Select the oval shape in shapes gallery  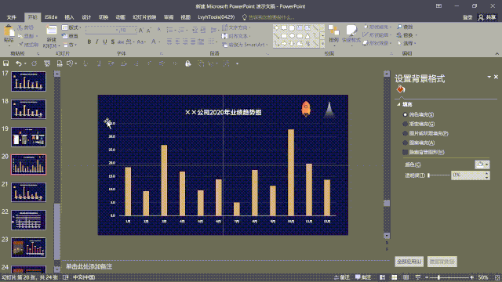292,36
